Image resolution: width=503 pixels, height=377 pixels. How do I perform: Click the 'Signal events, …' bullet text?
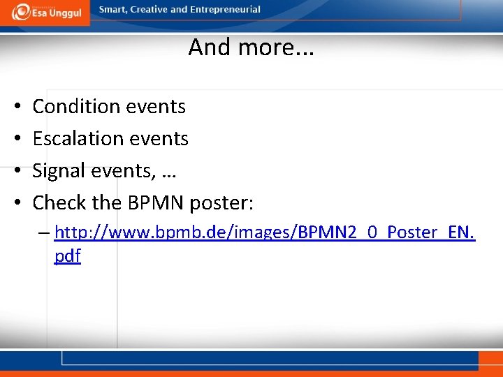(x=104, y=171)
